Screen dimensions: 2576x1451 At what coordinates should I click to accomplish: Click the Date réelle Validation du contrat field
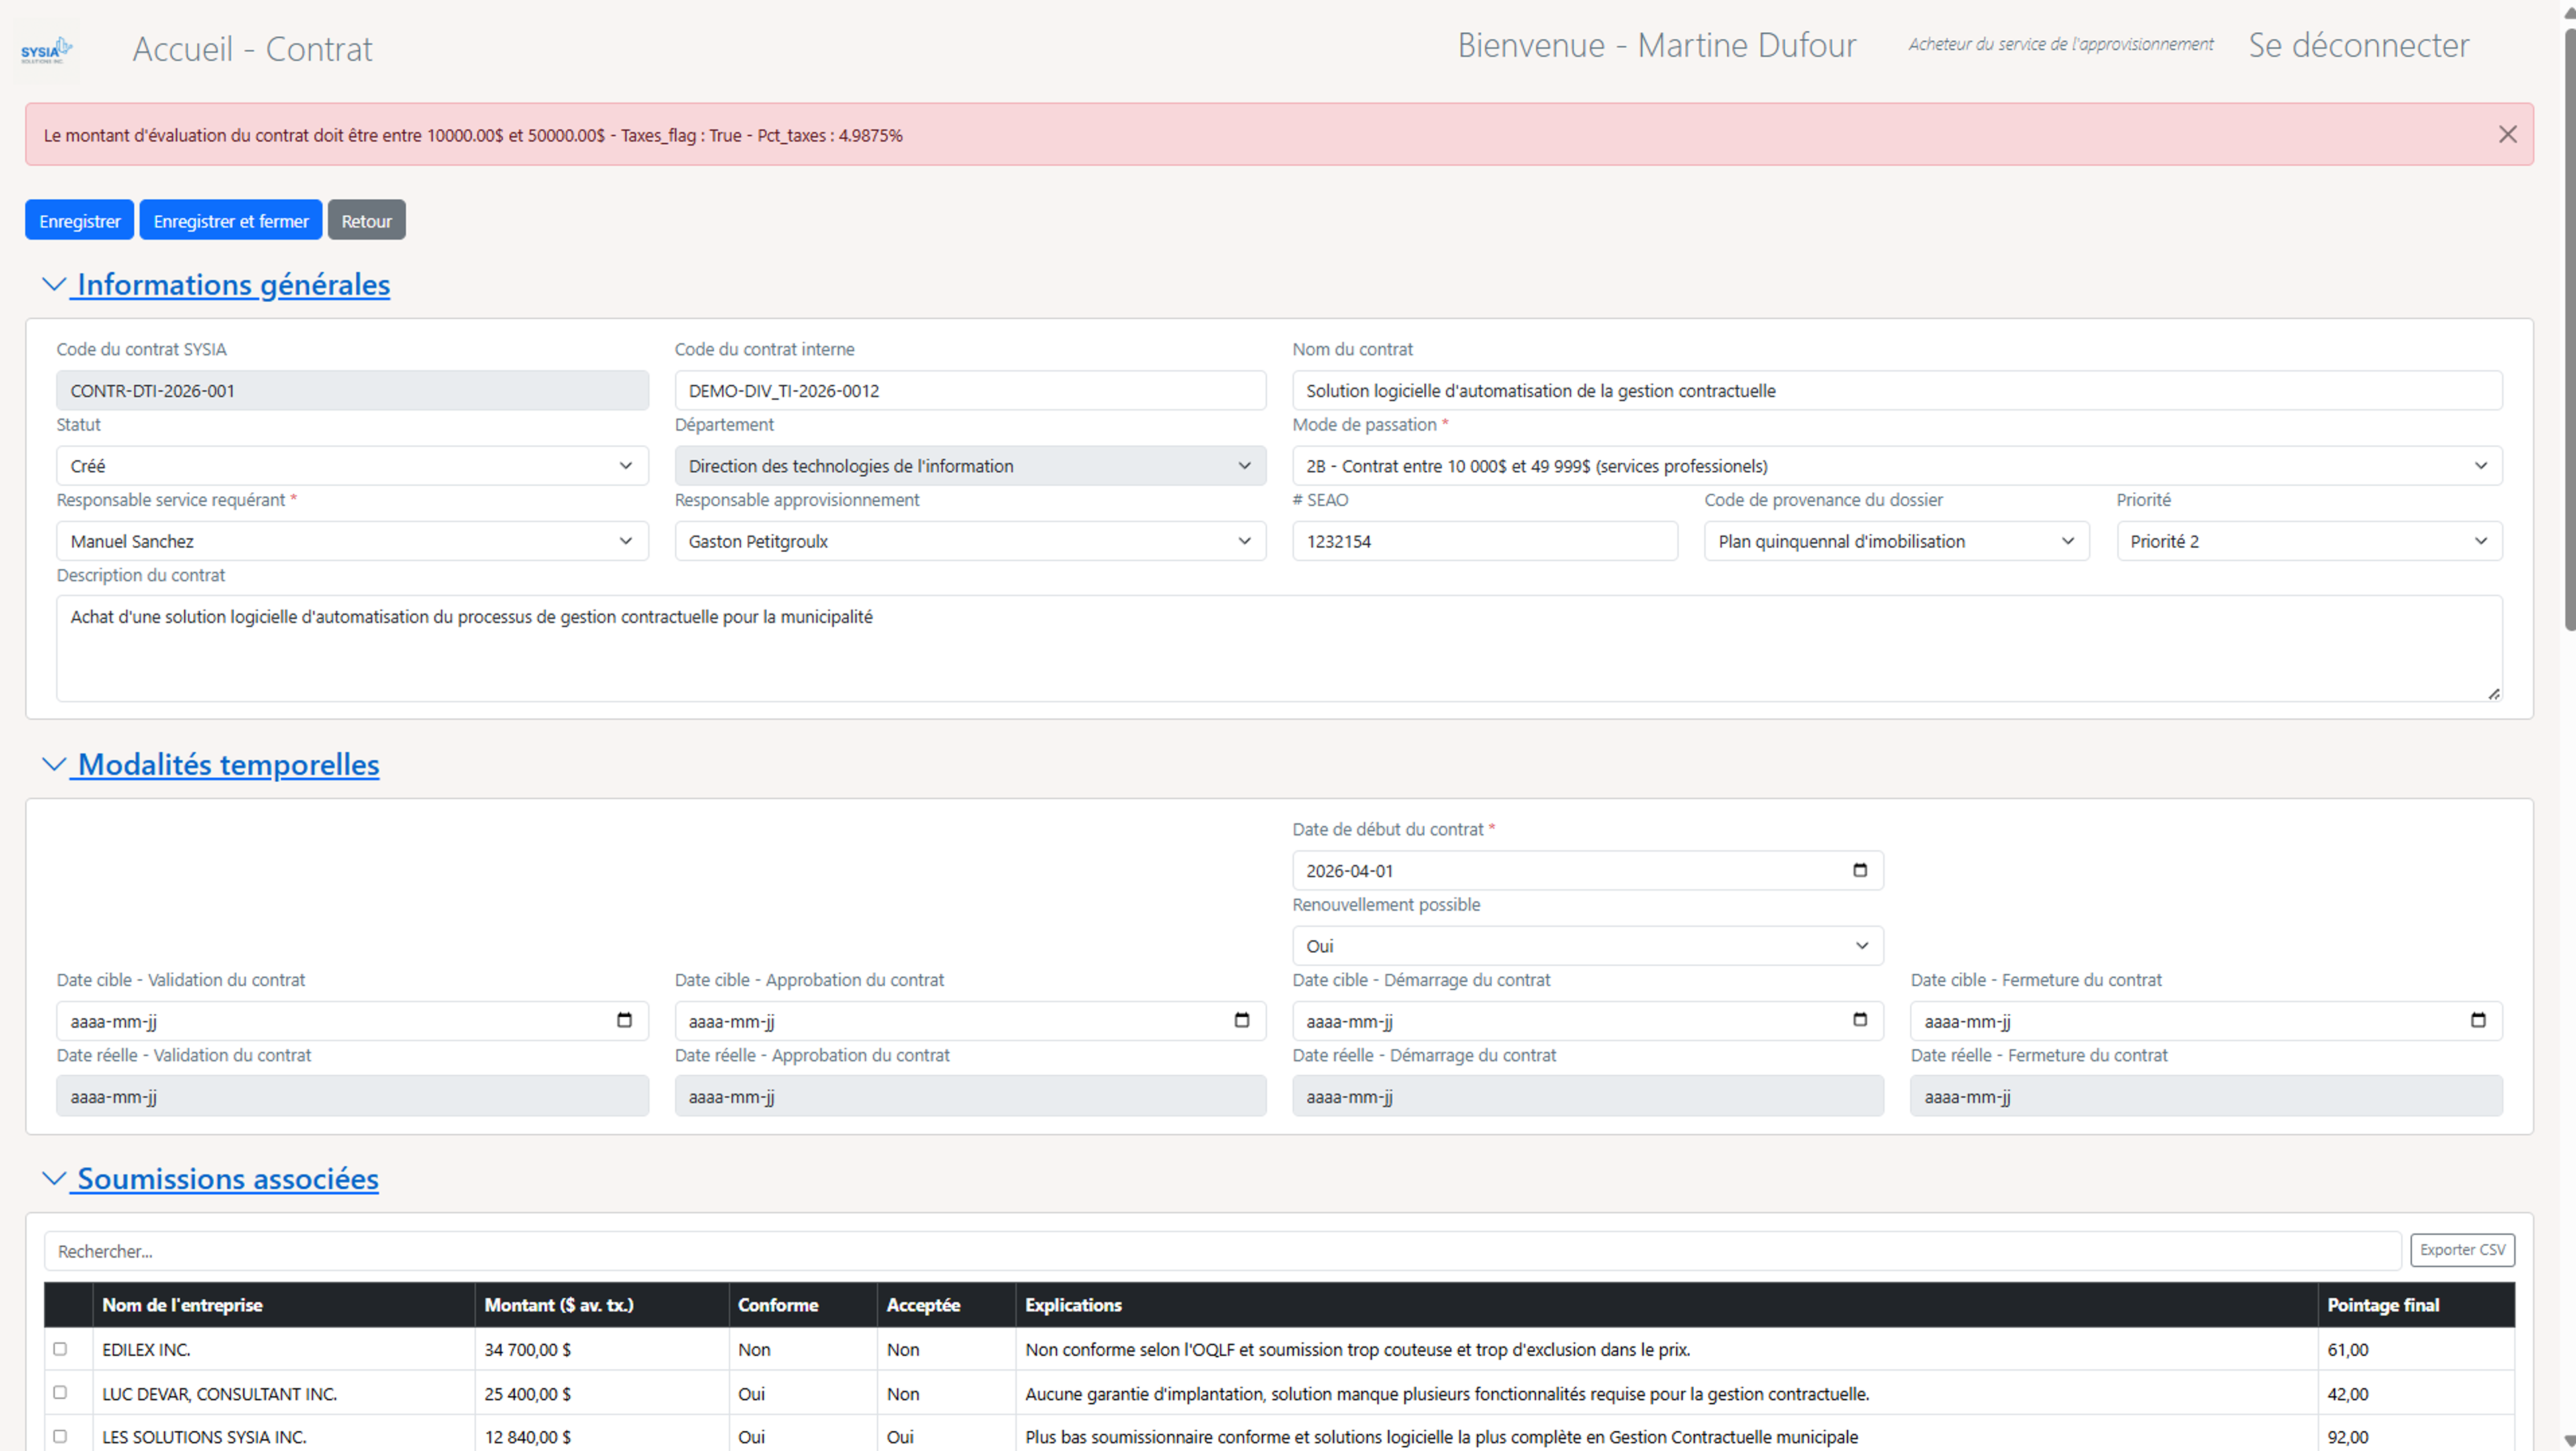pos(352,1096)
